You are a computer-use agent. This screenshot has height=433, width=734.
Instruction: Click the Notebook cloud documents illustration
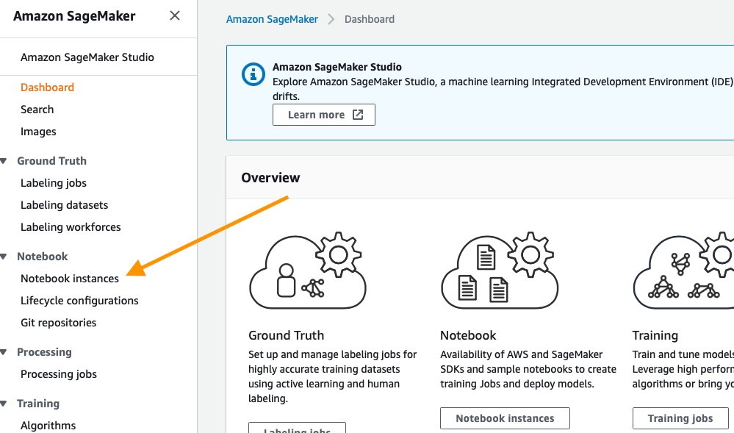[x=500, y=271]
